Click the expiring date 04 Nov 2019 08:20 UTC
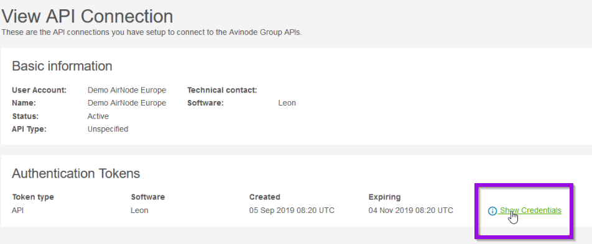 pyautogui.click(x=411, y=210)
